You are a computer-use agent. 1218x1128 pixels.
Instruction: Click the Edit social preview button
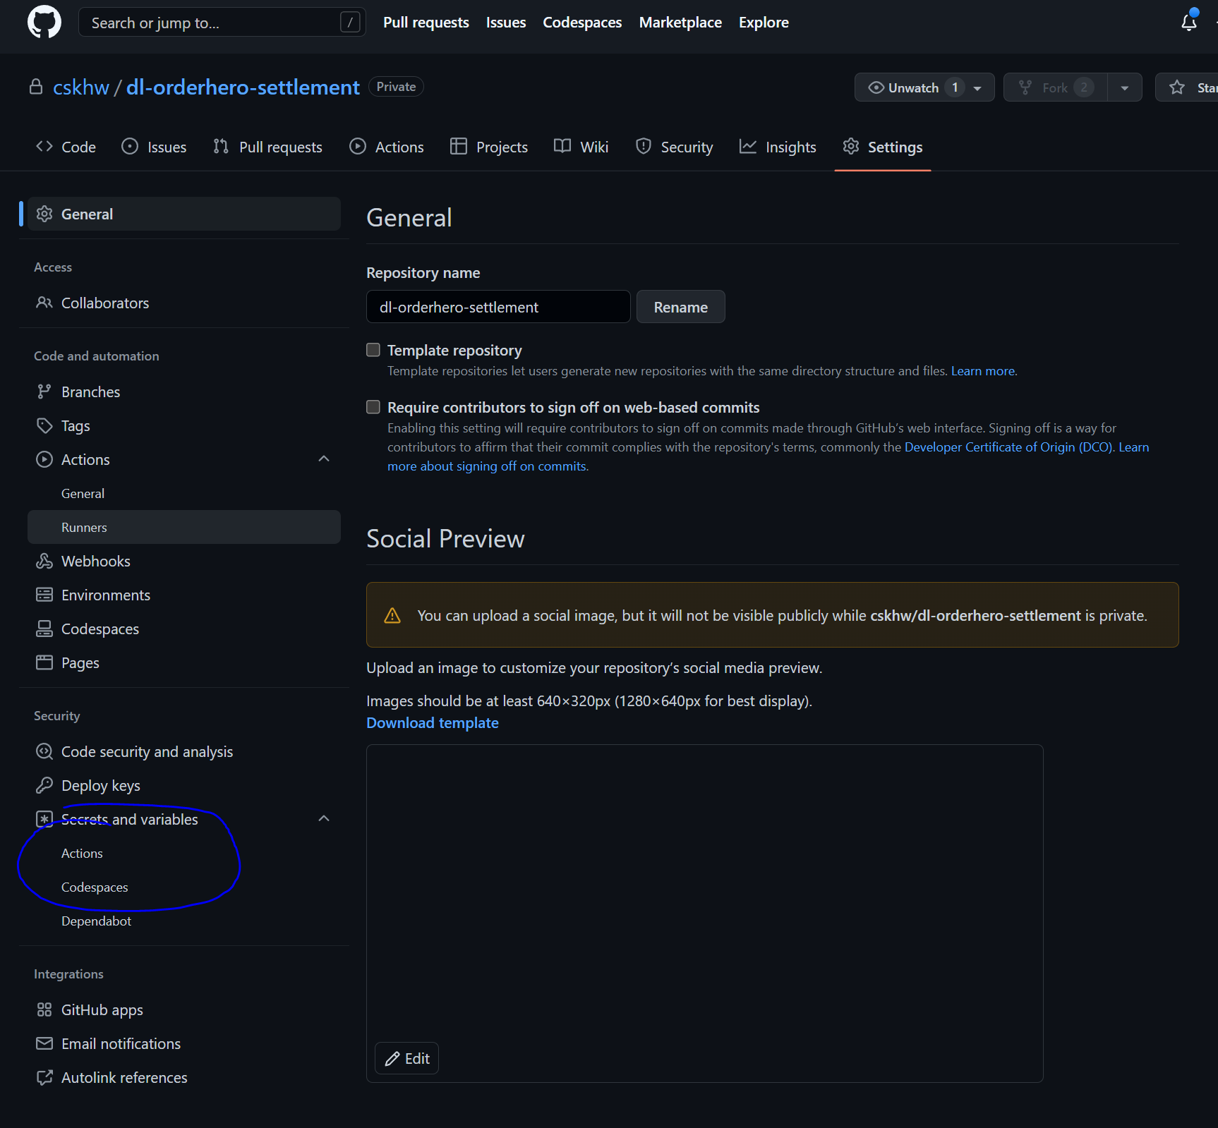click(407, 1058)
